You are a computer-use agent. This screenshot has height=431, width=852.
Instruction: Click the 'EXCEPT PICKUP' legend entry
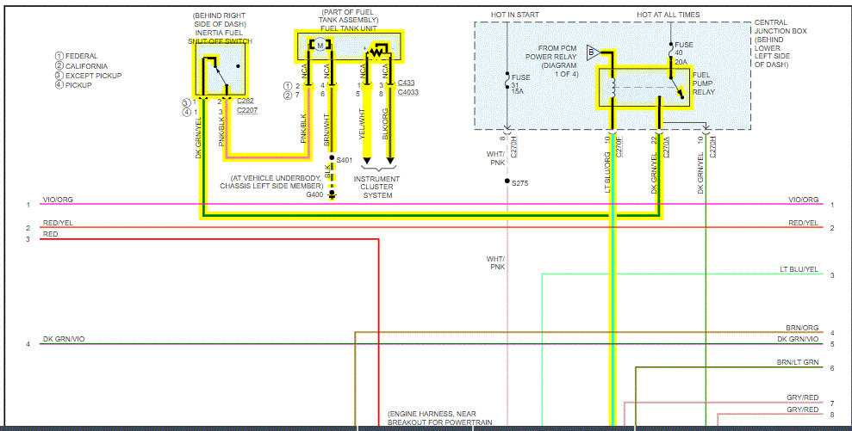pyautogui.click(x=88, y=76)
